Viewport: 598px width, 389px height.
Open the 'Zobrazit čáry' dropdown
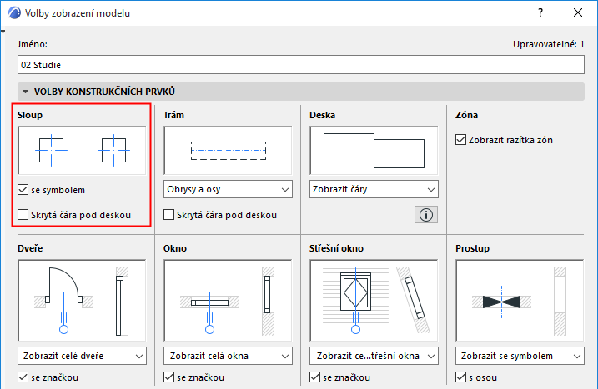pos(374,189)
